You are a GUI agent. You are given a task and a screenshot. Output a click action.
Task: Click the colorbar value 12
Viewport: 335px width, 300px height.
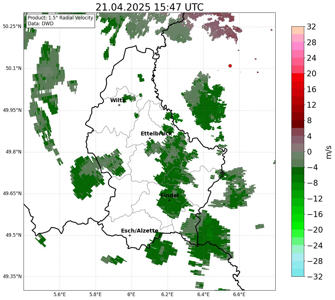pos(311,105)
